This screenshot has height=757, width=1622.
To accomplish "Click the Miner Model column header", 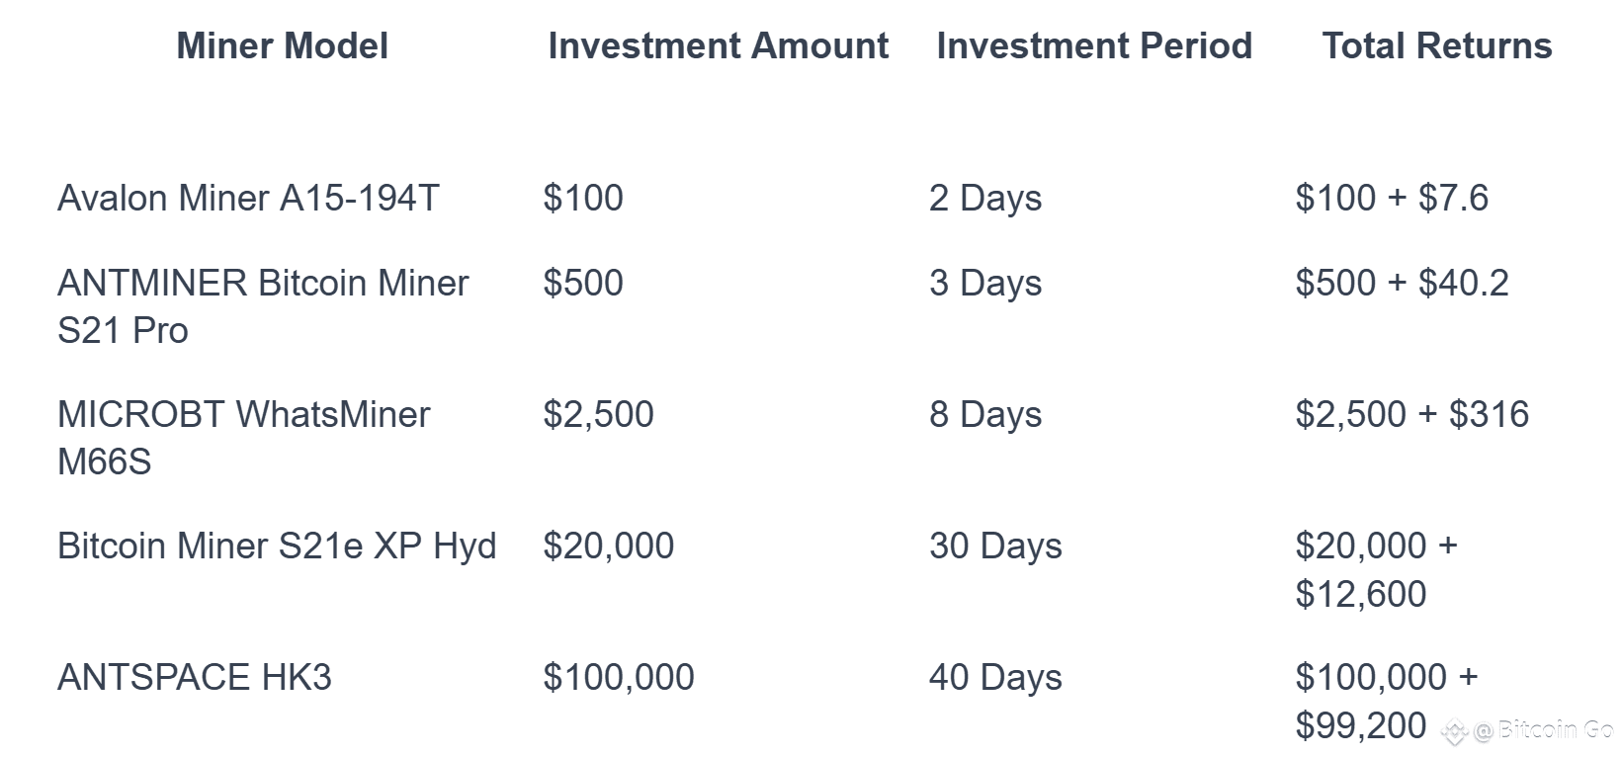I will point(282,46).
